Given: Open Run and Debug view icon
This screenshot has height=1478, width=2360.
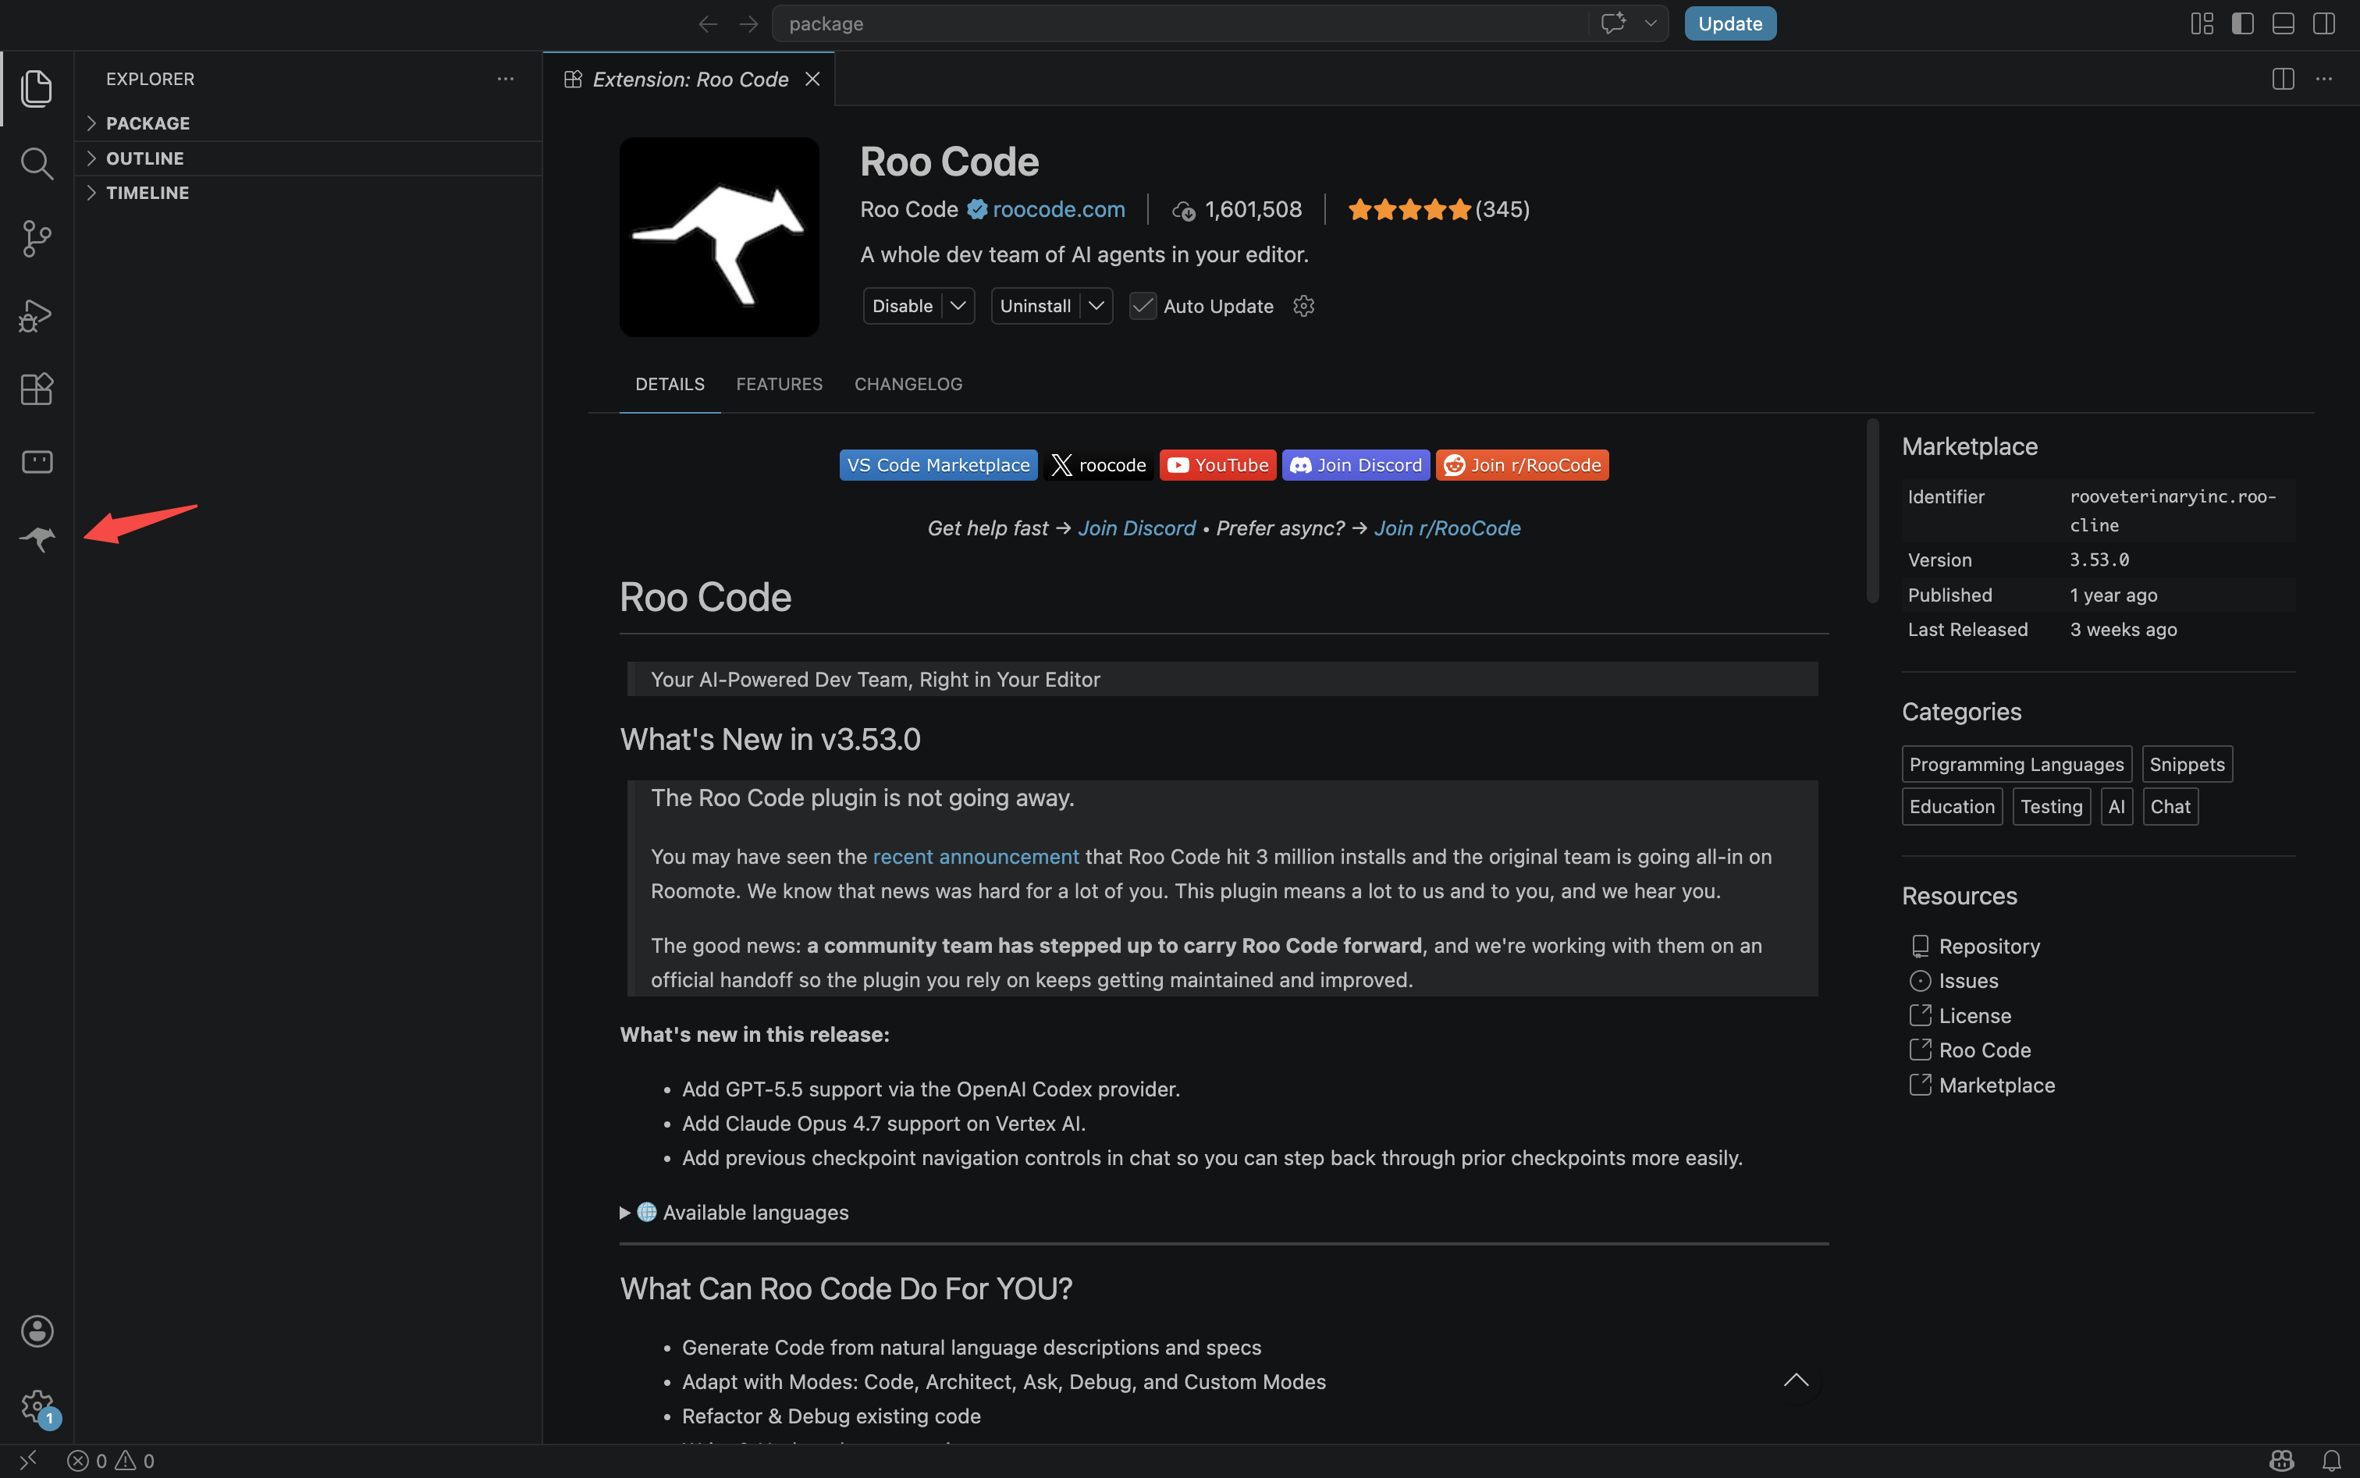Looking at the screenshot, I should pyautogui.click(x=36, y=314).
